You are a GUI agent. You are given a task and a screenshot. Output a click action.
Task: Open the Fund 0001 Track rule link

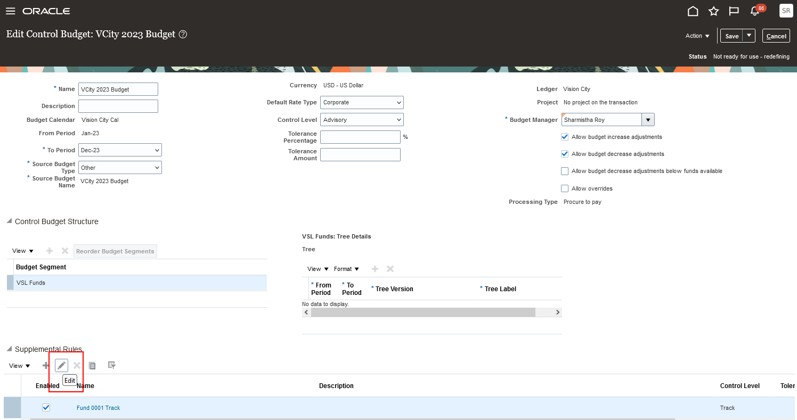tap(99, 408)
